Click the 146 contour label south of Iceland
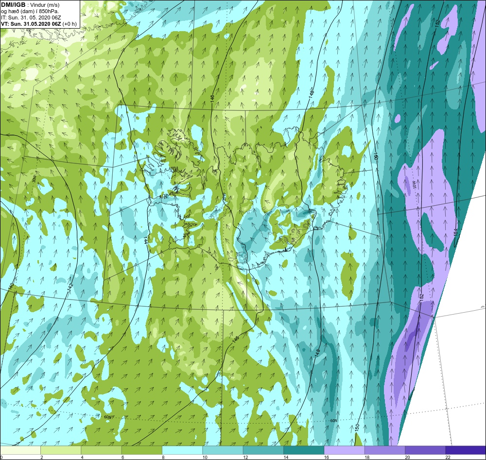The image size is (486, 460). [236, 339]
